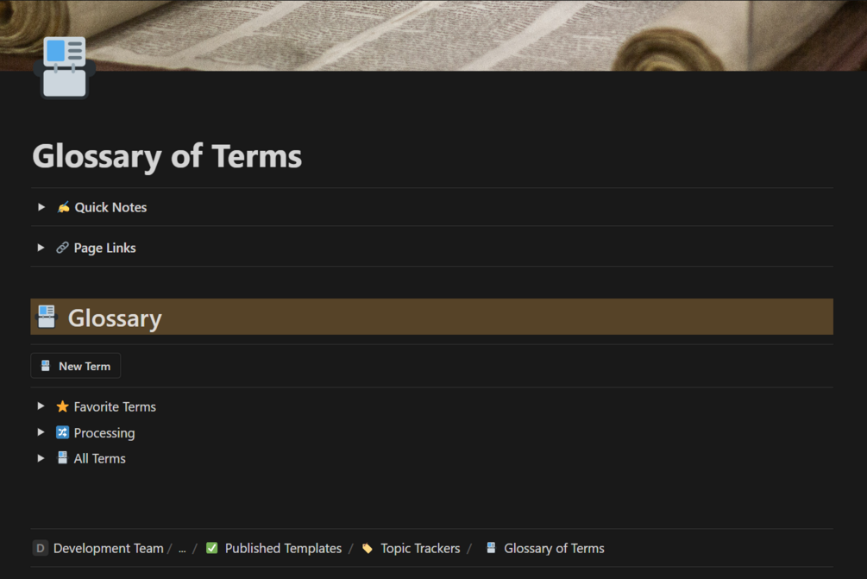Create a New Term with the button
Screen dimensions: 867x579
point(76,366)
